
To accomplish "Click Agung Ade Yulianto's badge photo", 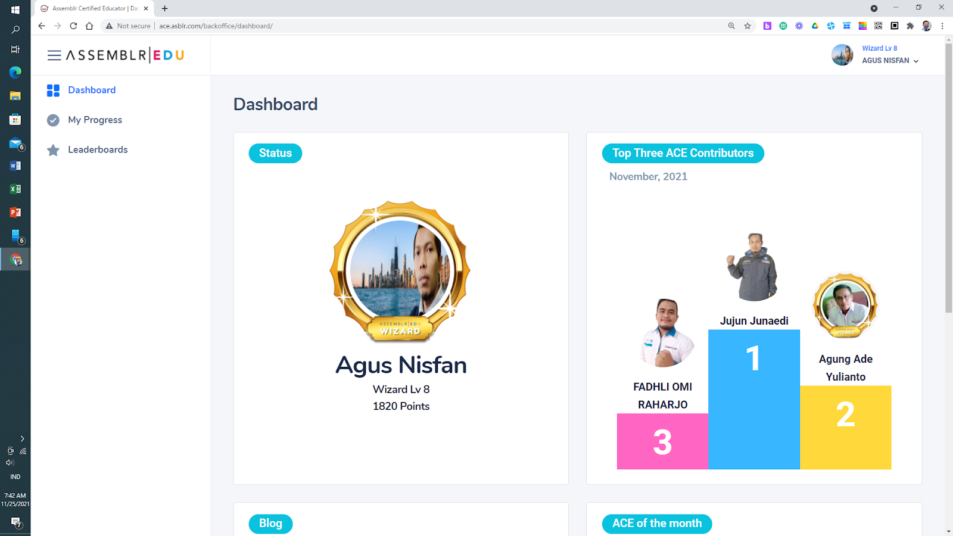I will point(845,306).
